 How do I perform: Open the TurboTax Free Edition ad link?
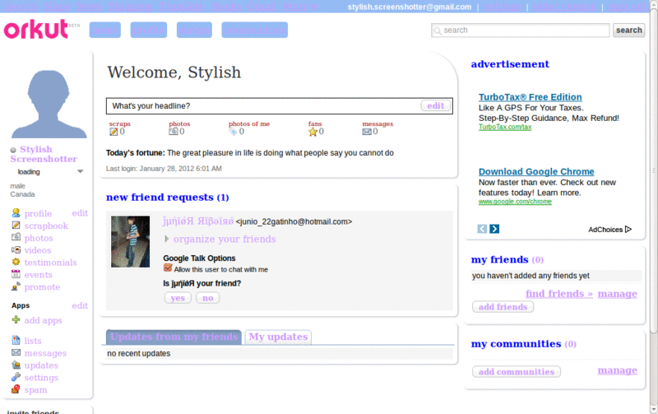530,97
